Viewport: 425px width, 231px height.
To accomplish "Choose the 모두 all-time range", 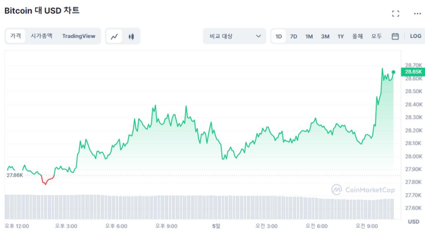I will [x=377, y=36].
